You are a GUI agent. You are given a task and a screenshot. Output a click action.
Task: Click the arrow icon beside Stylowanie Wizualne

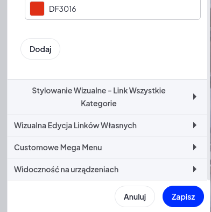click(195, 97)
